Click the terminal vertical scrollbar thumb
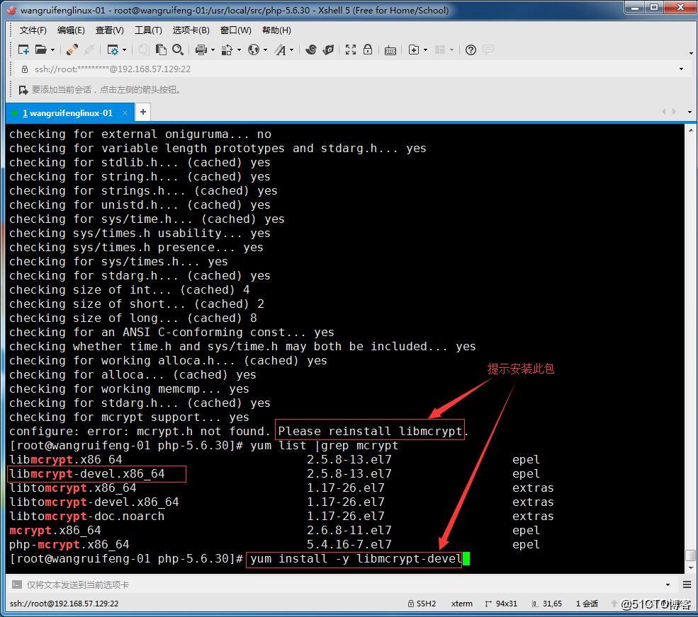Viewport: 698px width, 617px height. (690, 555)
